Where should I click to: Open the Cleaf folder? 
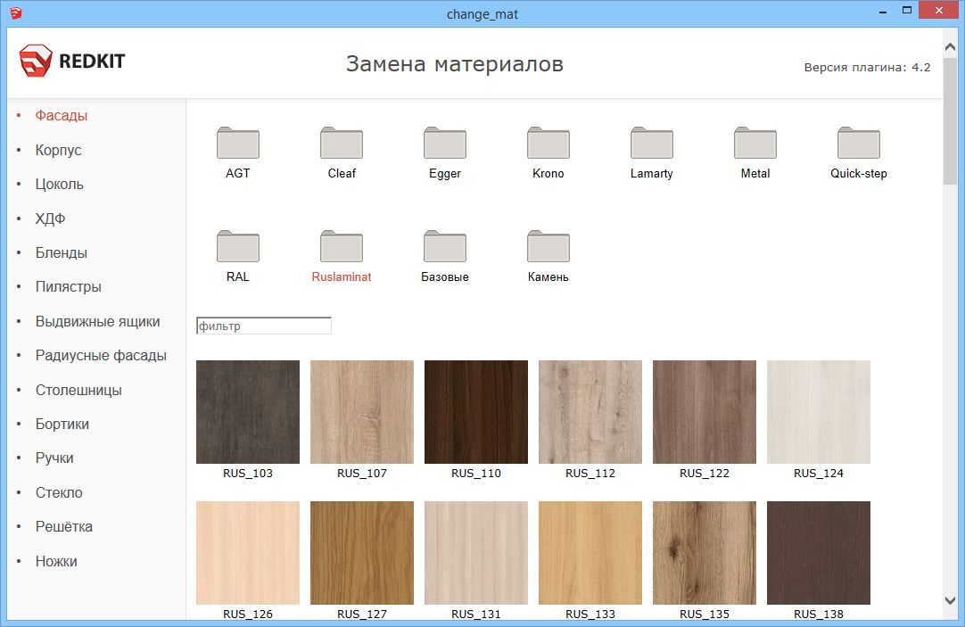coord(342,153)
